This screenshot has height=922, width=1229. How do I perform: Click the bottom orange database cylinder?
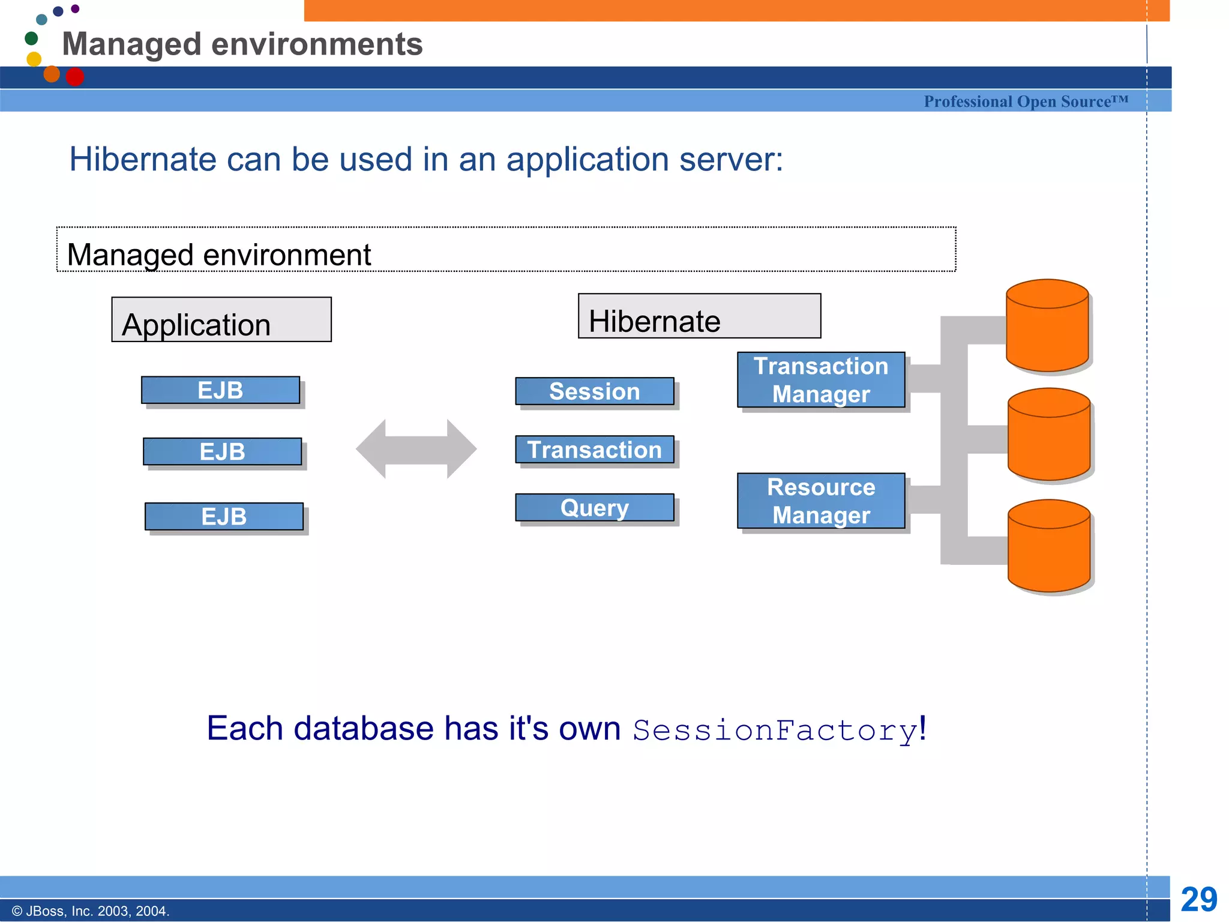[1048, 546]
